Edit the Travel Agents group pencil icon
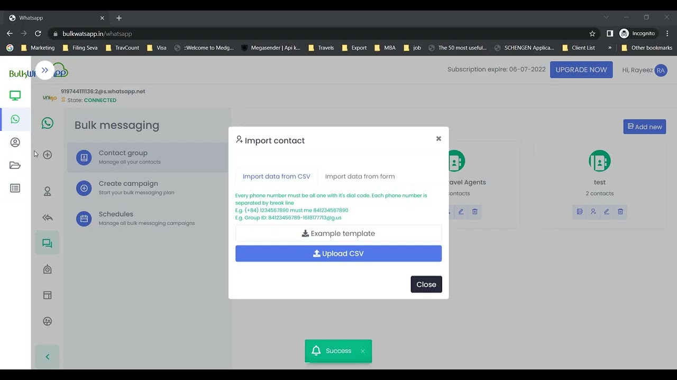677x380 pixels. pyautogui.click(x=461, y=212)
